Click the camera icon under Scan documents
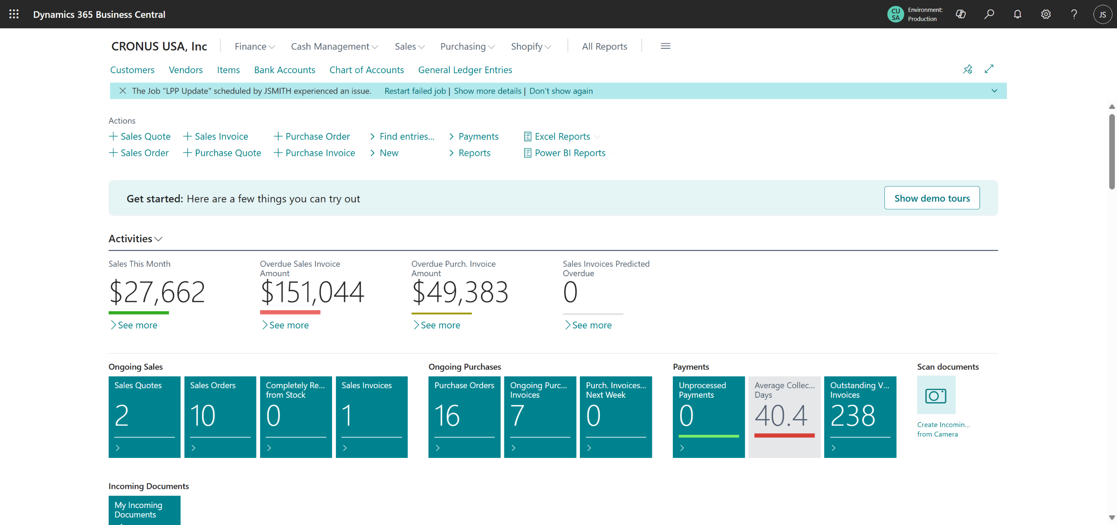This screenshot has height=525, width=1117. click(x=936, y=395)
